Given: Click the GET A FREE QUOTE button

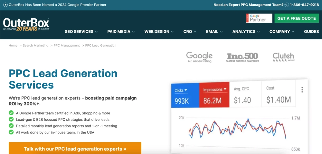Looking at the screenshot, I should click(x=297, y=18).
